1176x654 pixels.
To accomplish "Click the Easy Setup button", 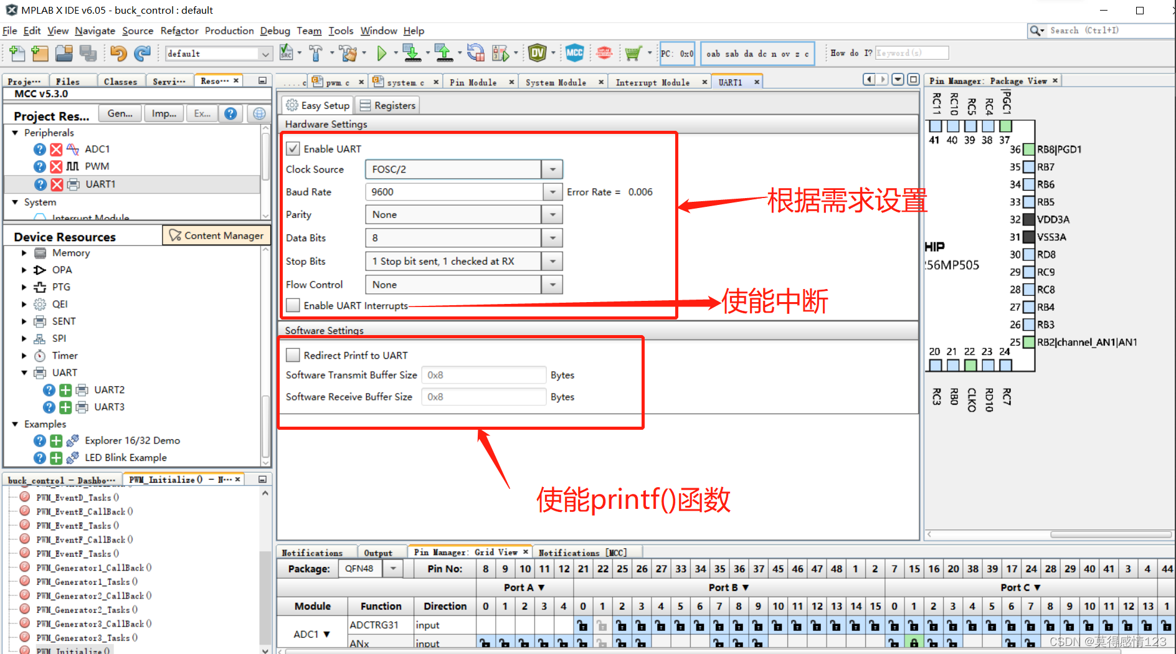I will click(x=316, y=105).
